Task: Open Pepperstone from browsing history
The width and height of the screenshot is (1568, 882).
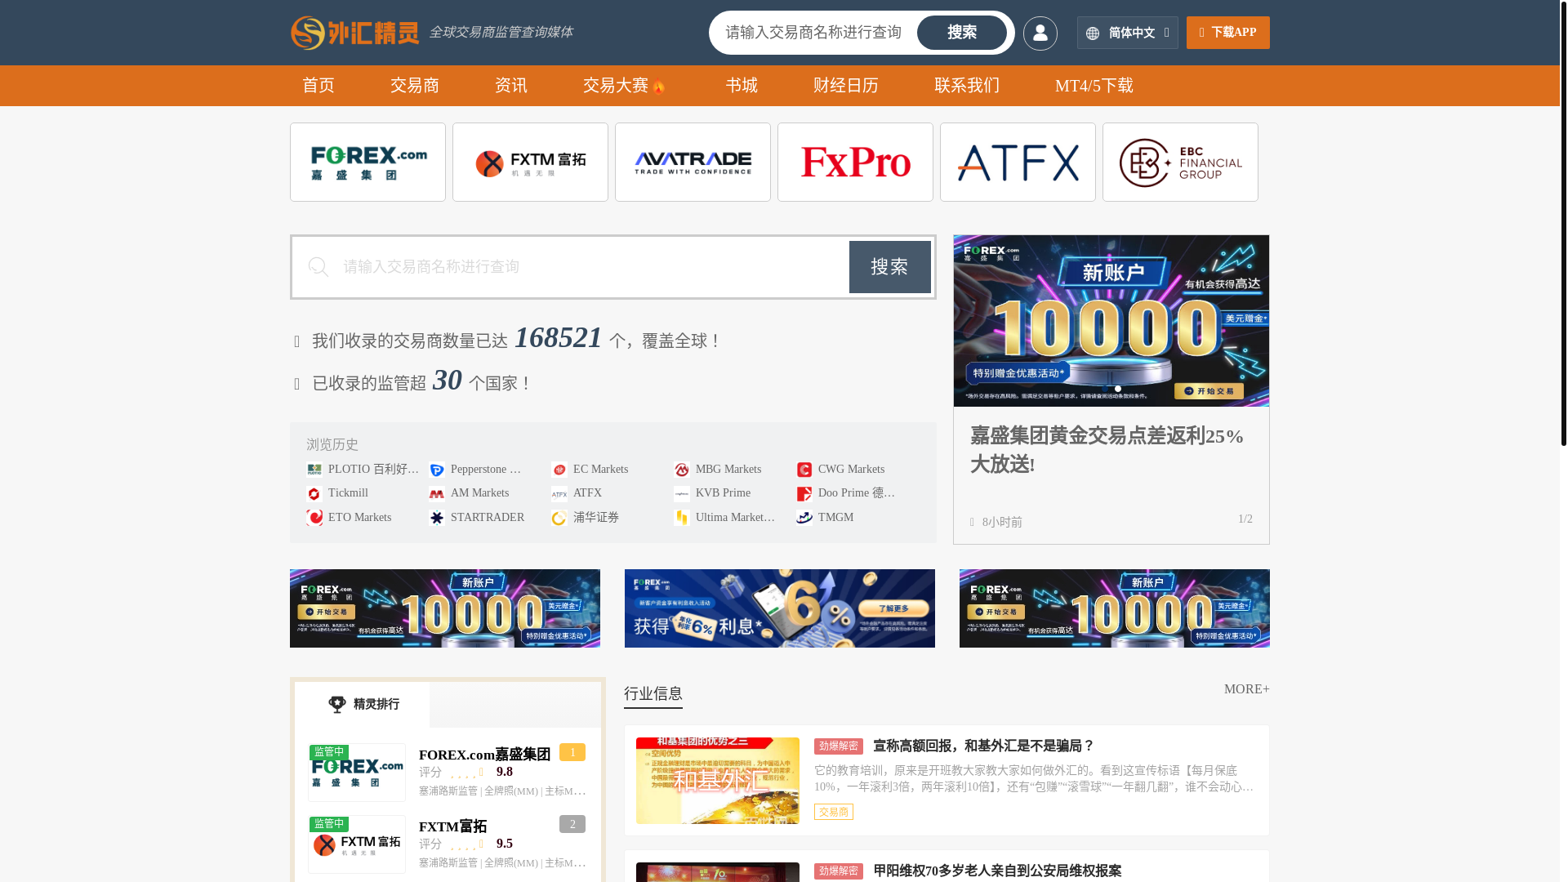Action: click(x=476, y=470)
